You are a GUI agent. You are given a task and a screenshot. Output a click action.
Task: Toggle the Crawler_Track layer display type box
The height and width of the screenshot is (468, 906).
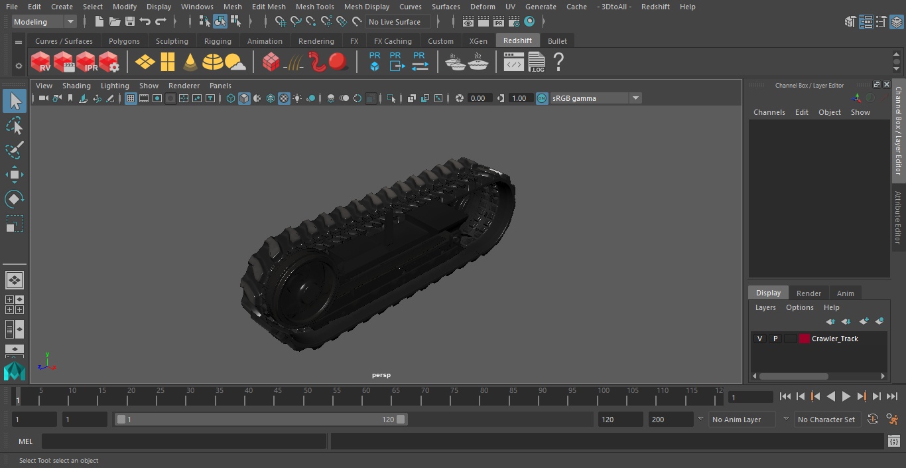[x=790, y=339]
